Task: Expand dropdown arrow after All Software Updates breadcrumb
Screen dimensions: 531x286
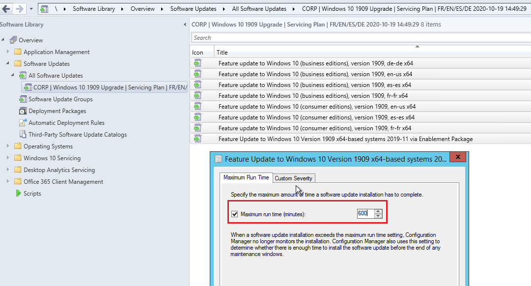Action: pyautogui.click(x=294, y=9)
